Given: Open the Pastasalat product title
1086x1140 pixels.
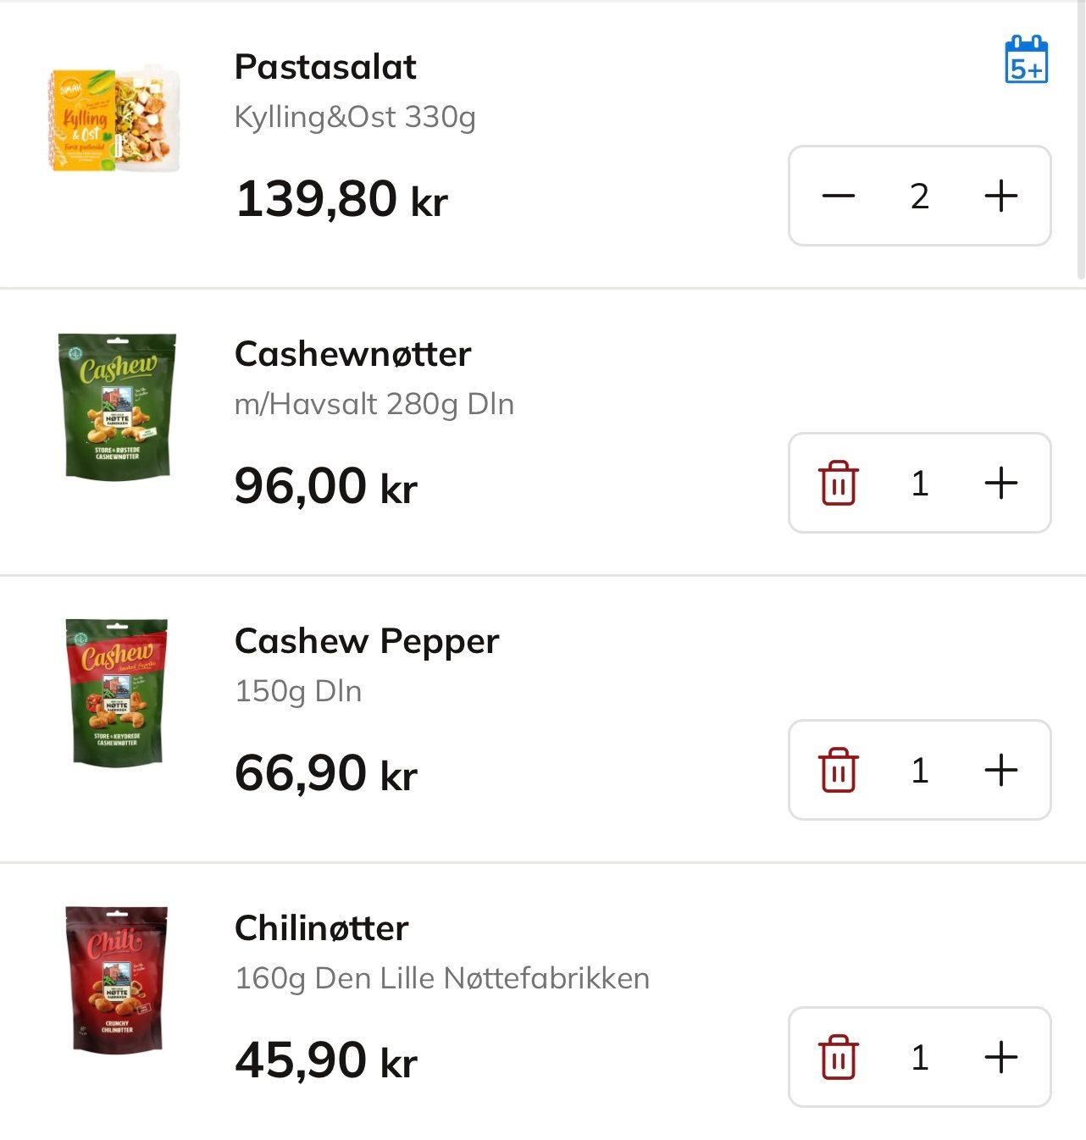Looking at the screenshot, I should click(325, 67).
